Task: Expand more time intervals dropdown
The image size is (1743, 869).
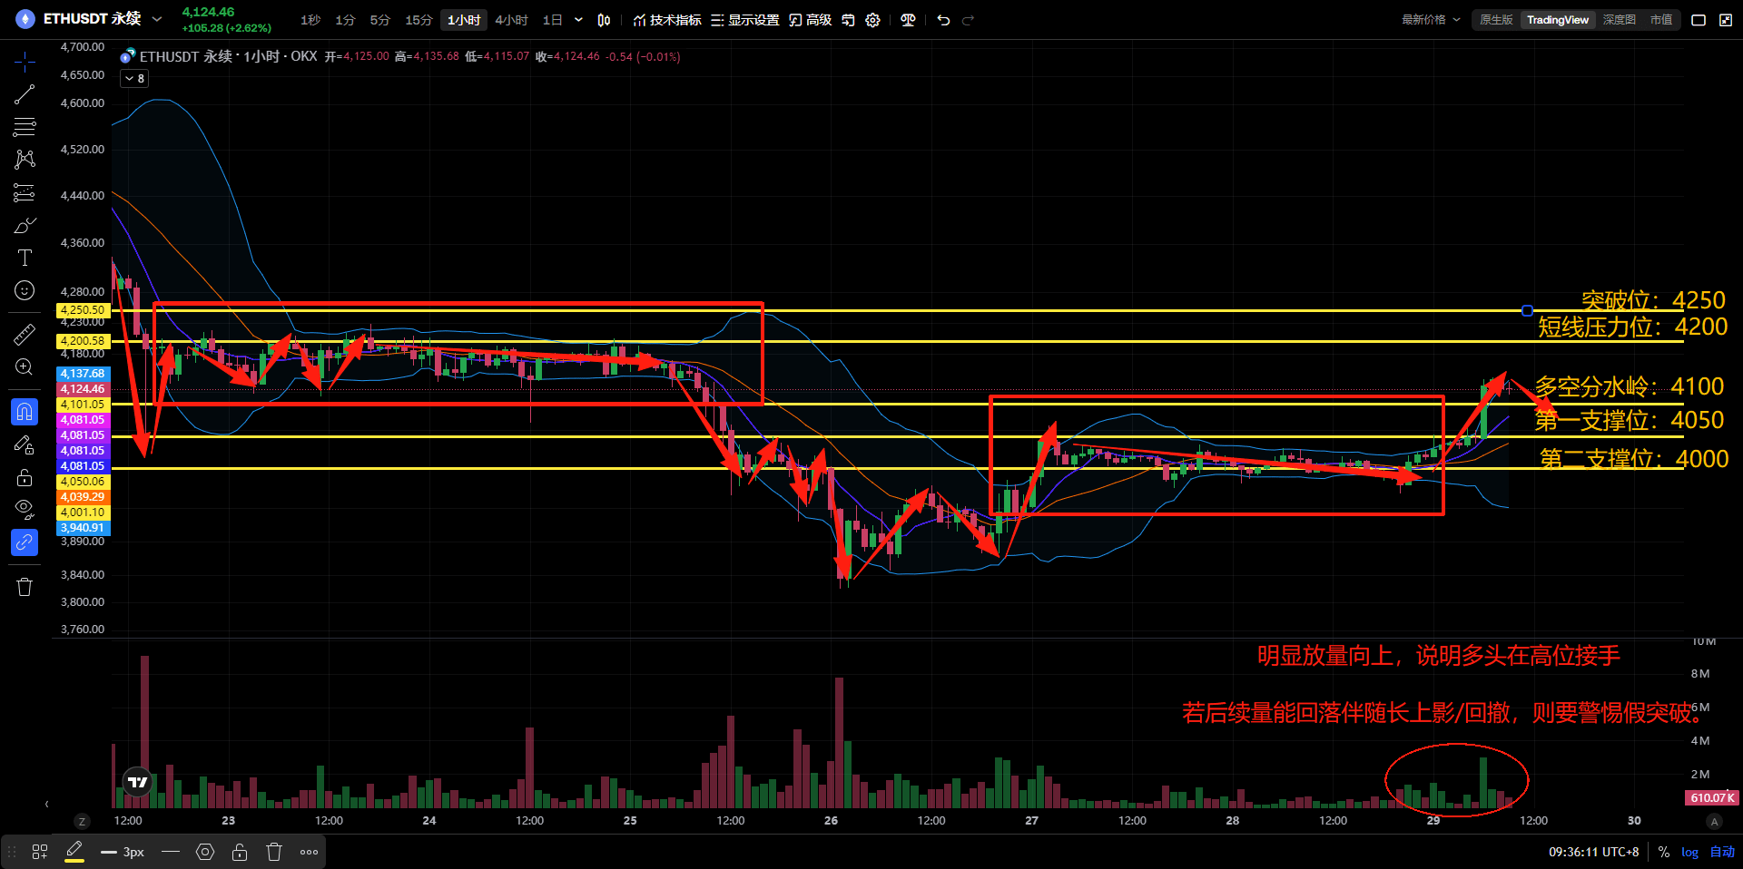Action: (x=578, y=20)
